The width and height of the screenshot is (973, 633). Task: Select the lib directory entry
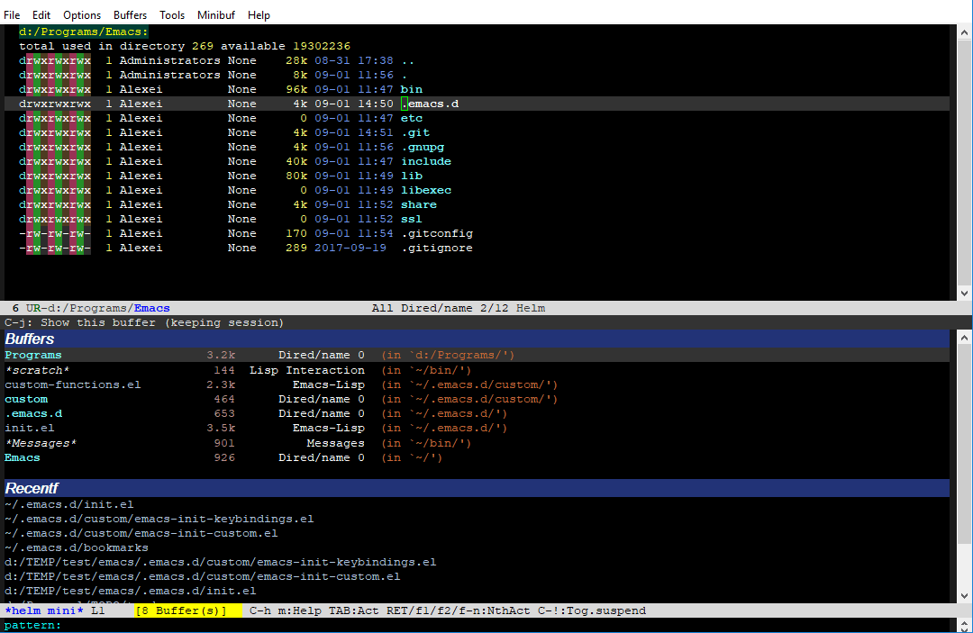pos(412,176)
